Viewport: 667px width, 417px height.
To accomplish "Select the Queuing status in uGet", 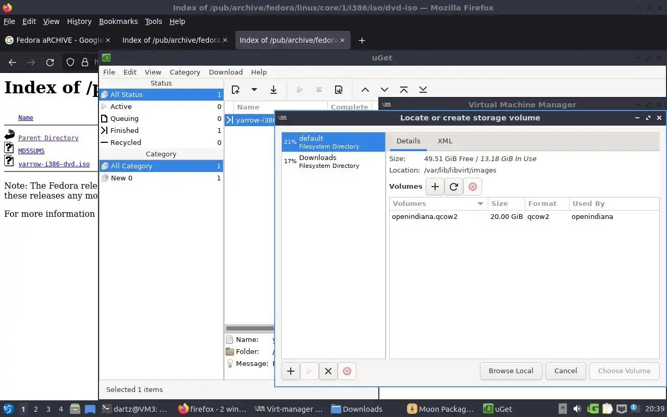I will (162, 118).
